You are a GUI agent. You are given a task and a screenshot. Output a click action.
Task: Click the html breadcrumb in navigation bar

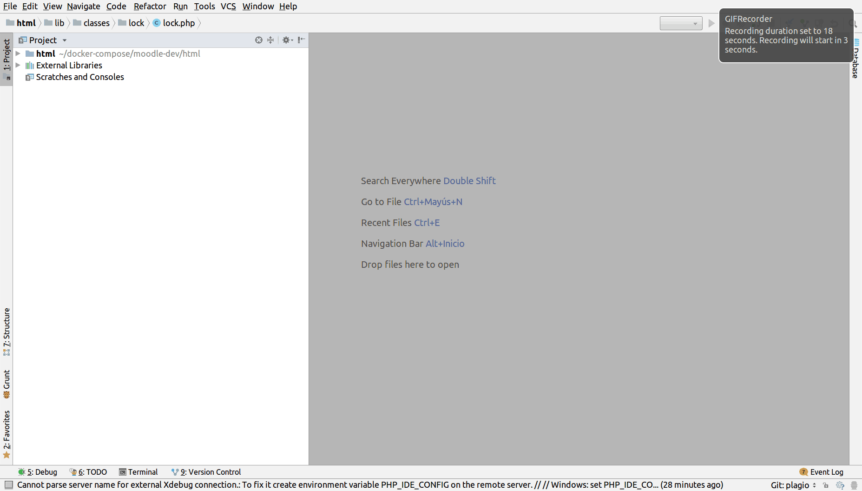[x=21, y=23]
